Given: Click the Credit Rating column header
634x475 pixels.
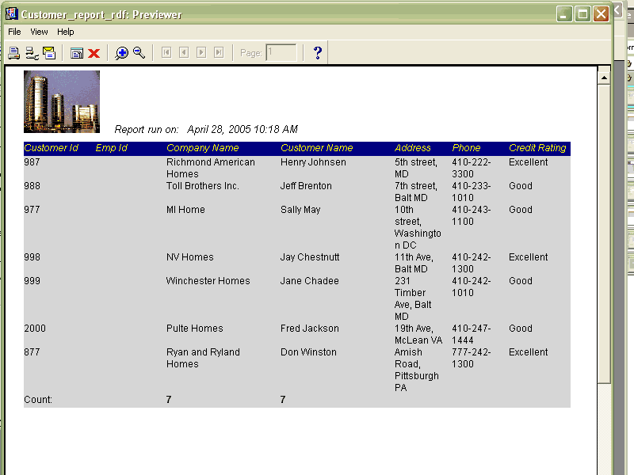Looking at the screenshot, I should (x=537, y=148).
